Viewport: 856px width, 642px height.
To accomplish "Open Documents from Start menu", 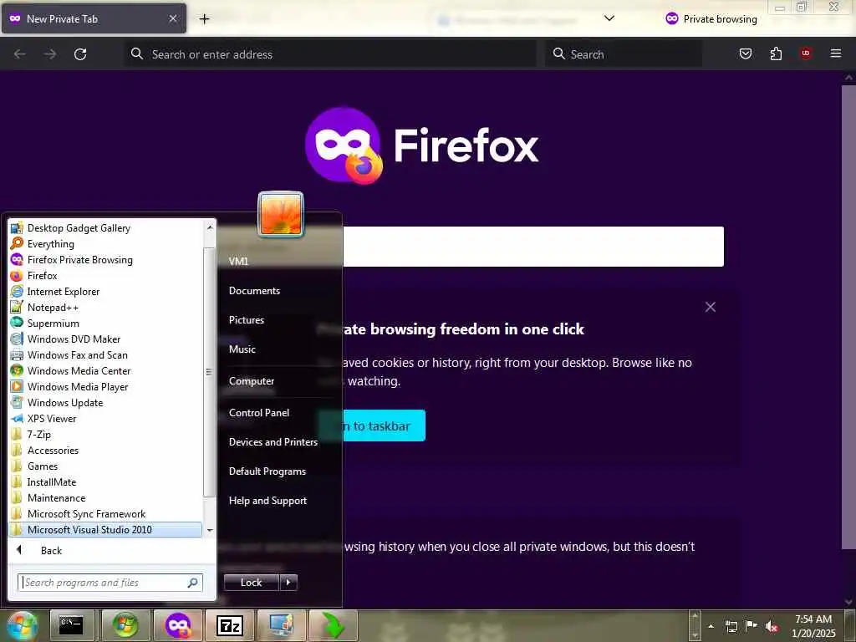I will pyautogui.click(x=254, y=291).
